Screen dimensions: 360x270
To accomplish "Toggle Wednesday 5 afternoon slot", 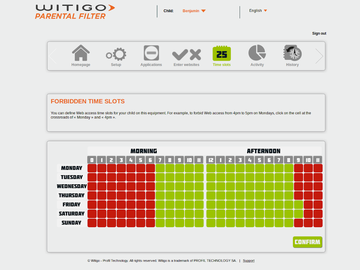I will pos(259,186).
